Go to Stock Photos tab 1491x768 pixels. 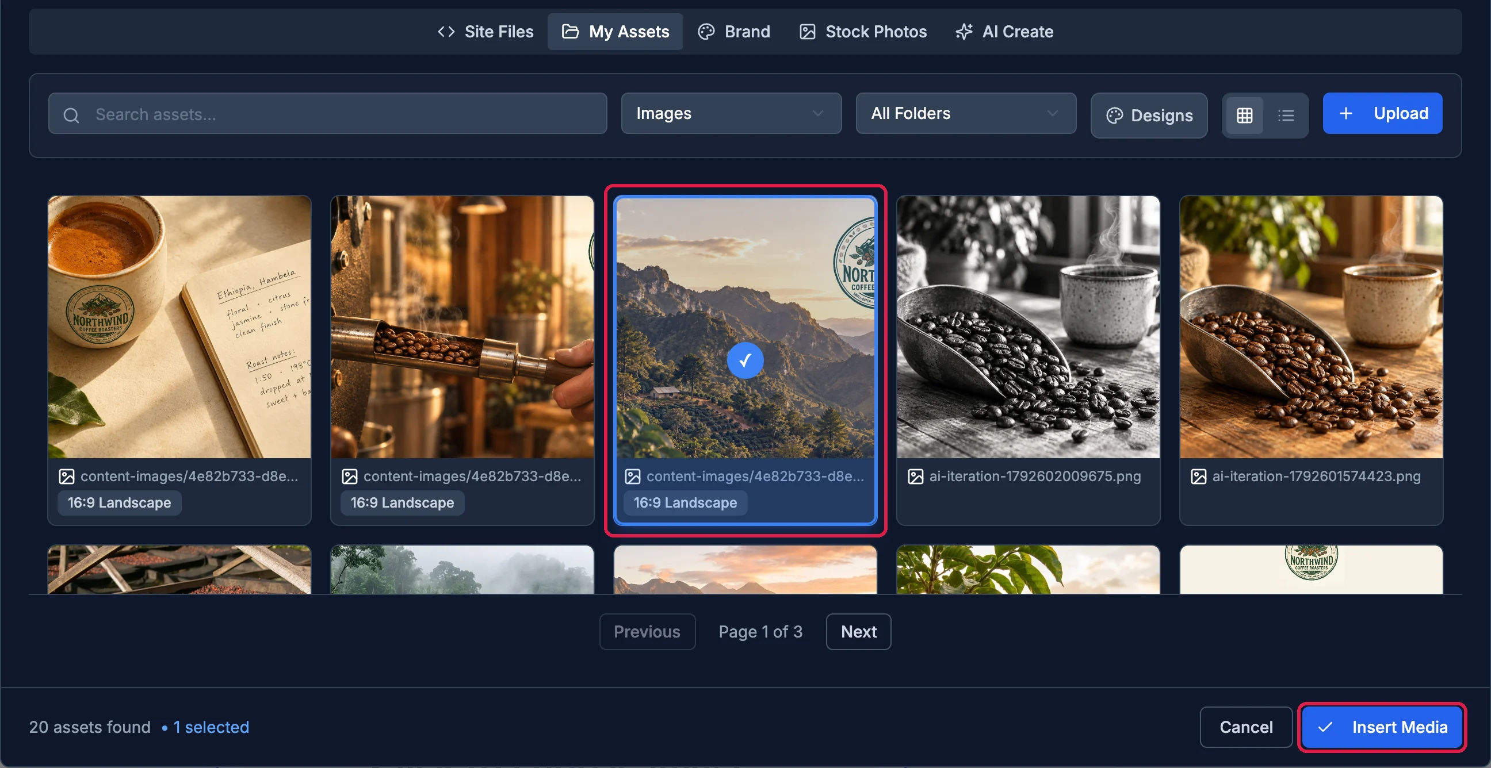863,31
